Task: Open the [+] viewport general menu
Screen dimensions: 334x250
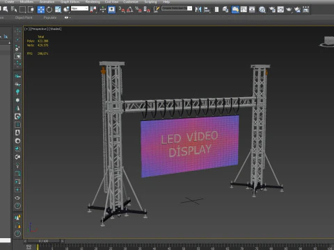Action: (27, 29)
